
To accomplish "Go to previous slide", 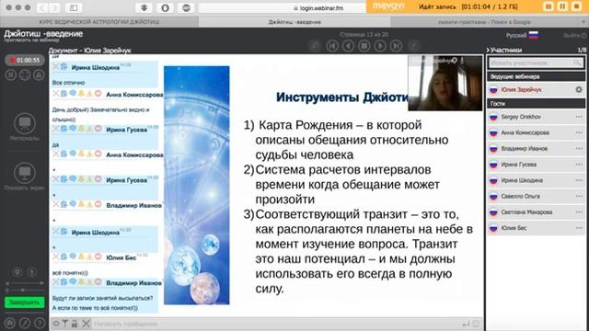I will [x=348, y=46].
